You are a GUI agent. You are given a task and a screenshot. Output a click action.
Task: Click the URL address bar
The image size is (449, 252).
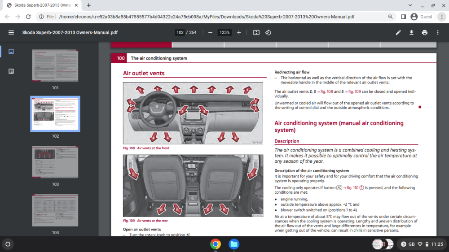click(x=207, y=17)
